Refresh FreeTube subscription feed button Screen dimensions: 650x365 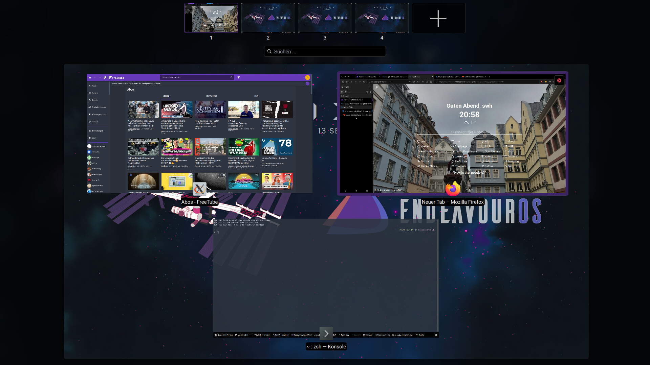point(307,83)
